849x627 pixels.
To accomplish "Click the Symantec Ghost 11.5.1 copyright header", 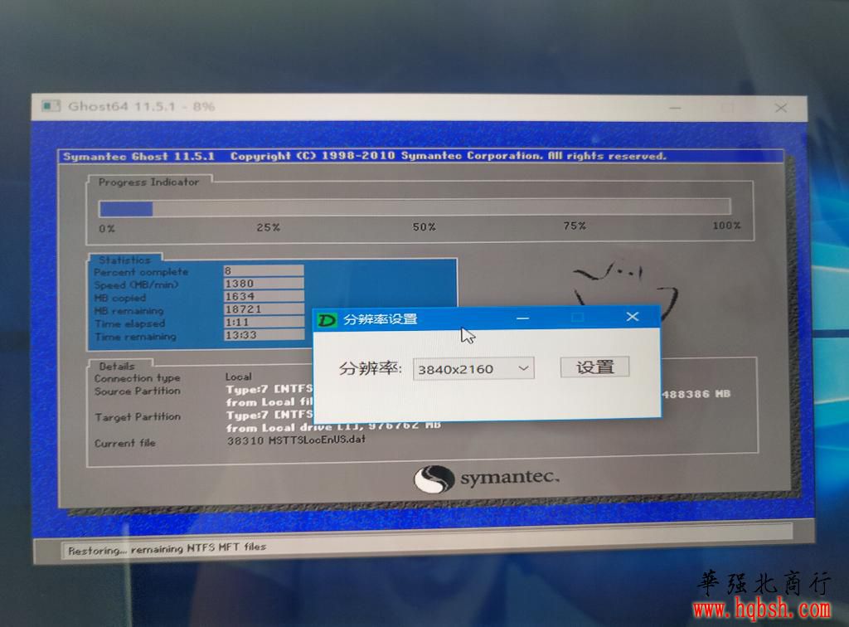I will [365, 156].
